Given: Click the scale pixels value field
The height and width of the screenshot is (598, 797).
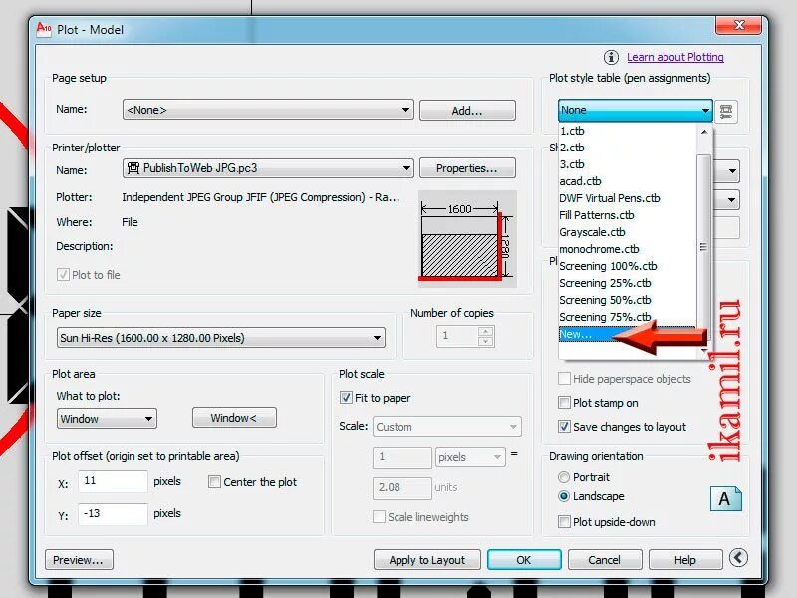Looking at the screenshot, I should tap(402, 457).
